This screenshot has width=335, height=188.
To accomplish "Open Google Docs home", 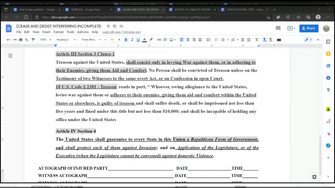I will tap(9, 28).
